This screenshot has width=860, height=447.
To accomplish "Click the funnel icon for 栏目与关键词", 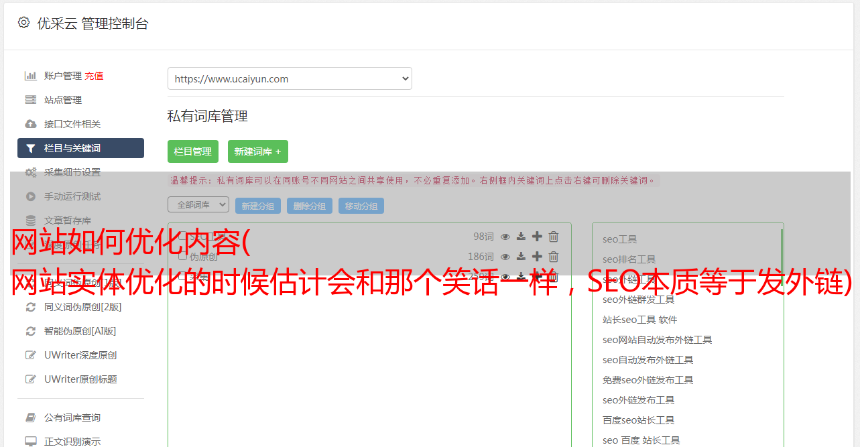I will pos(31,148).
